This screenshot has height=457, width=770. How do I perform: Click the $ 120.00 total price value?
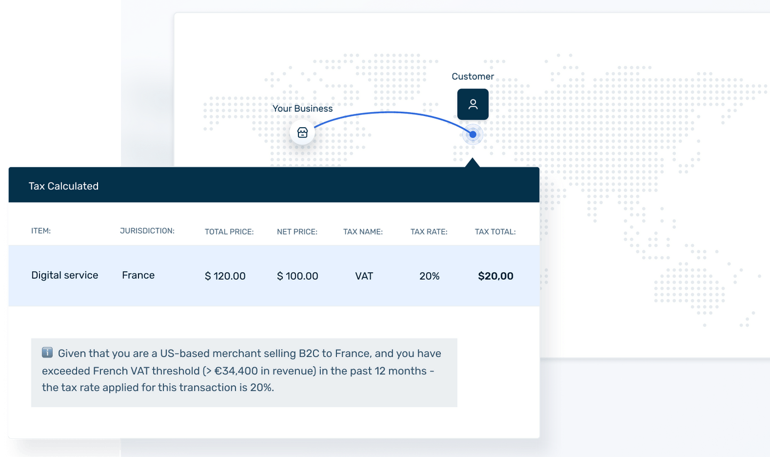tap(225, 276)
